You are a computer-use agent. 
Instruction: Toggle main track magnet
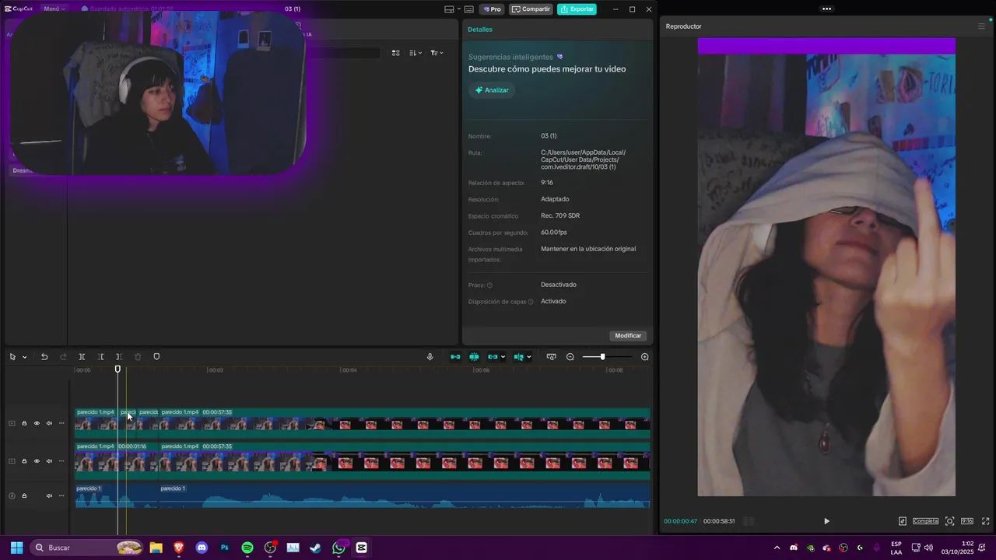coord(455,357)
